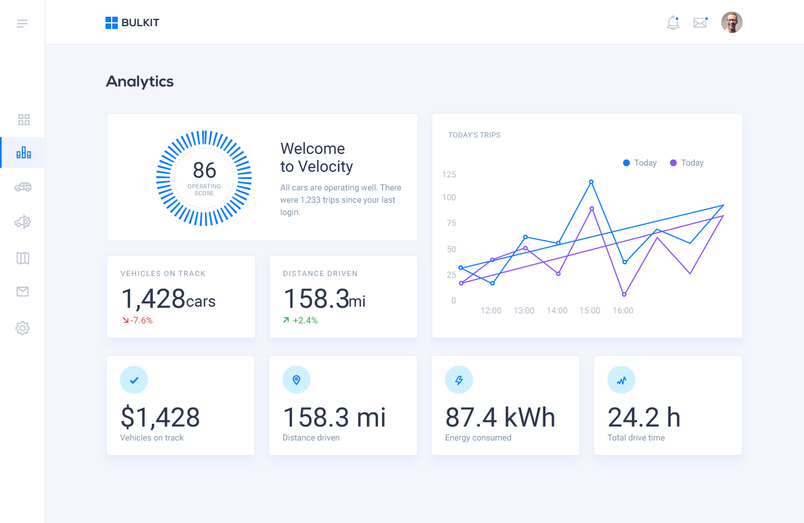
Task: Open the user profile avatar
Action: pyautogui.click(x=731, y=23)
